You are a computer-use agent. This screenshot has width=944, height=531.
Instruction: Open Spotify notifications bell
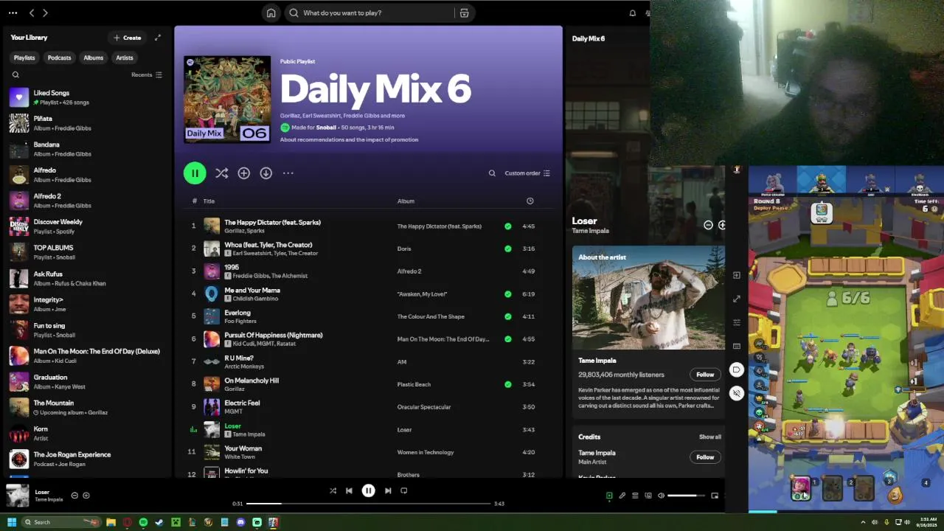632,13
